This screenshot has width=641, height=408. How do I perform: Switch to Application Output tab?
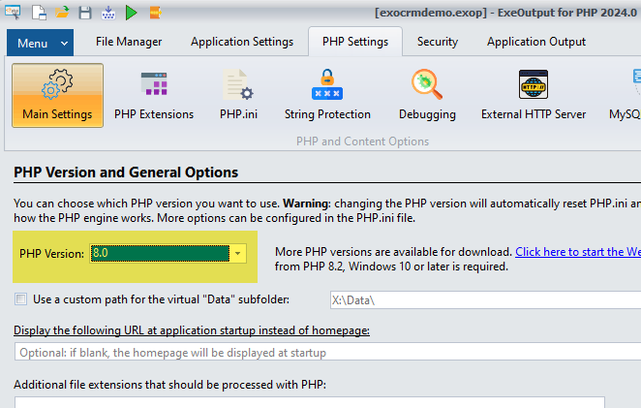tap(535, 42)
